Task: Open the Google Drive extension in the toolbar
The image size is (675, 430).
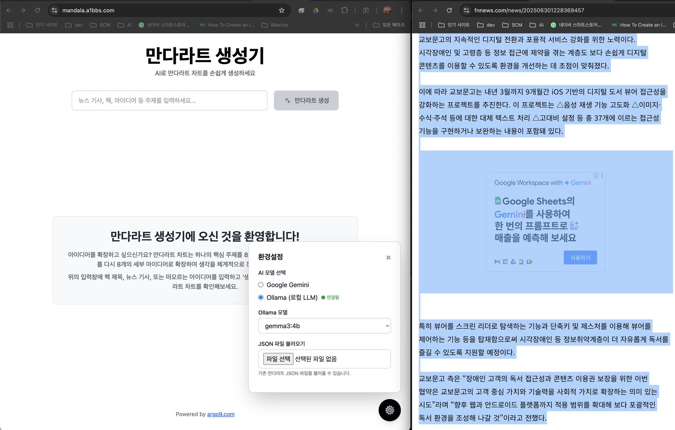Action: (316, 10)
